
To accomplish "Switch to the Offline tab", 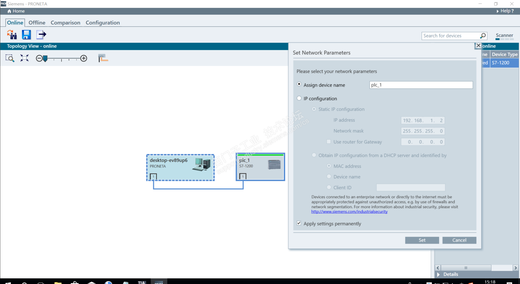I will 37,23.
